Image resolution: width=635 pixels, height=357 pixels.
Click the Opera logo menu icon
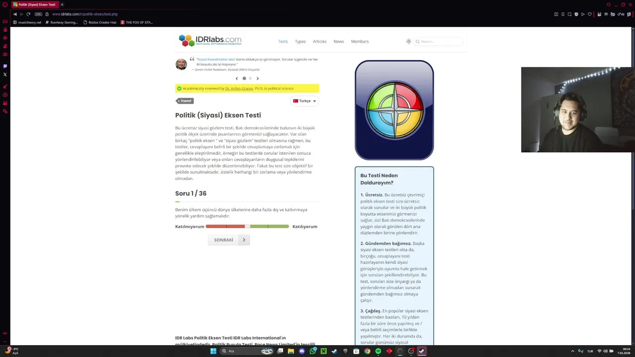click(5, 4)
